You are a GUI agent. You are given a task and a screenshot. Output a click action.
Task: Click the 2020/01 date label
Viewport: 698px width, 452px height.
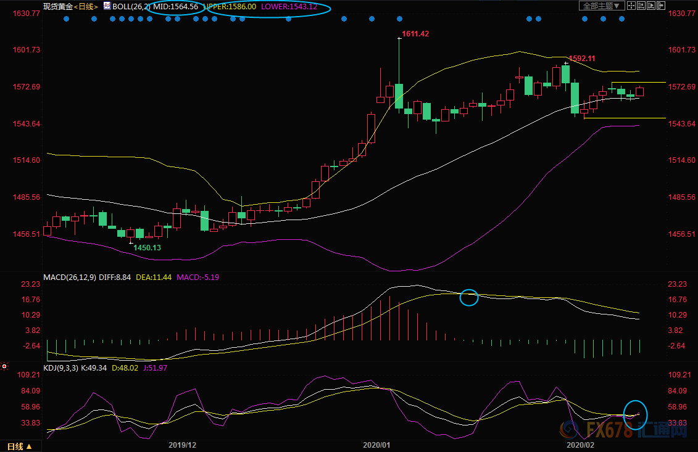(376, 445)
